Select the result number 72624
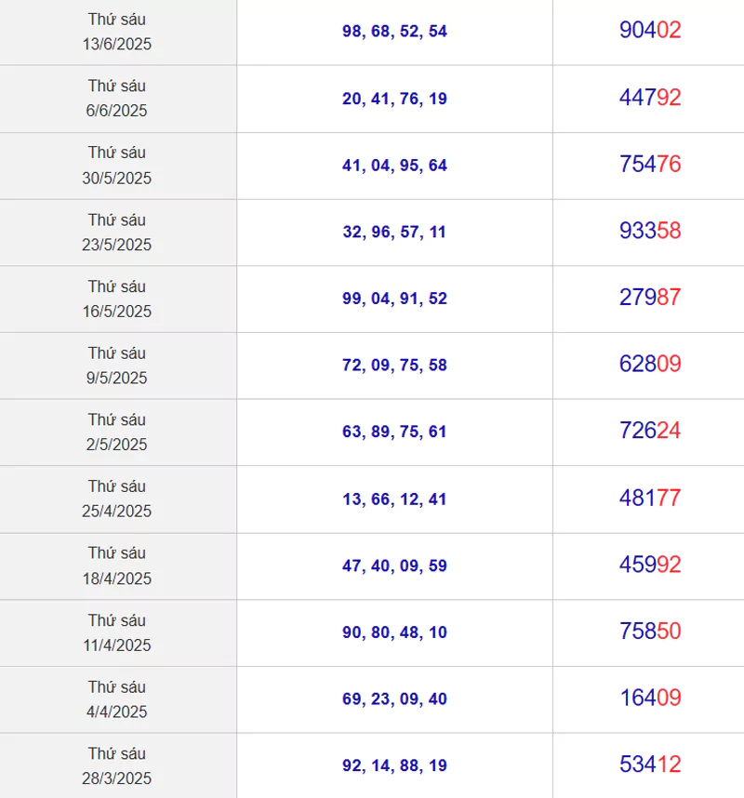The width and height of the screenshot is (744, 798). pos(650,432)
